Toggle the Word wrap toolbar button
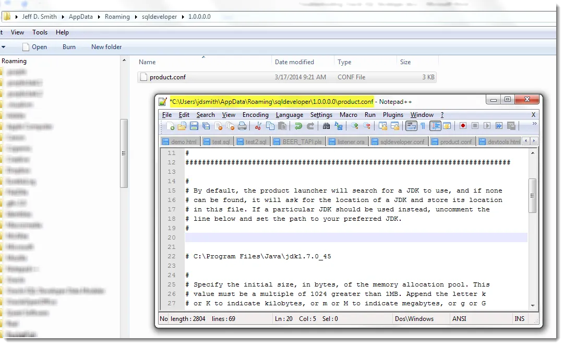This screenshot has height=346, width=564. coord(411,126)
